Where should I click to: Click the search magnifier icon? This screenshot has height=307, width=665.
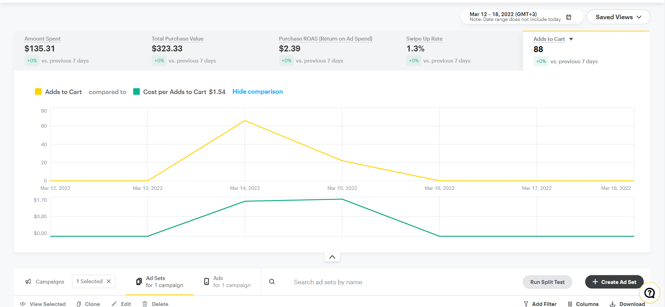coord(272,282)
